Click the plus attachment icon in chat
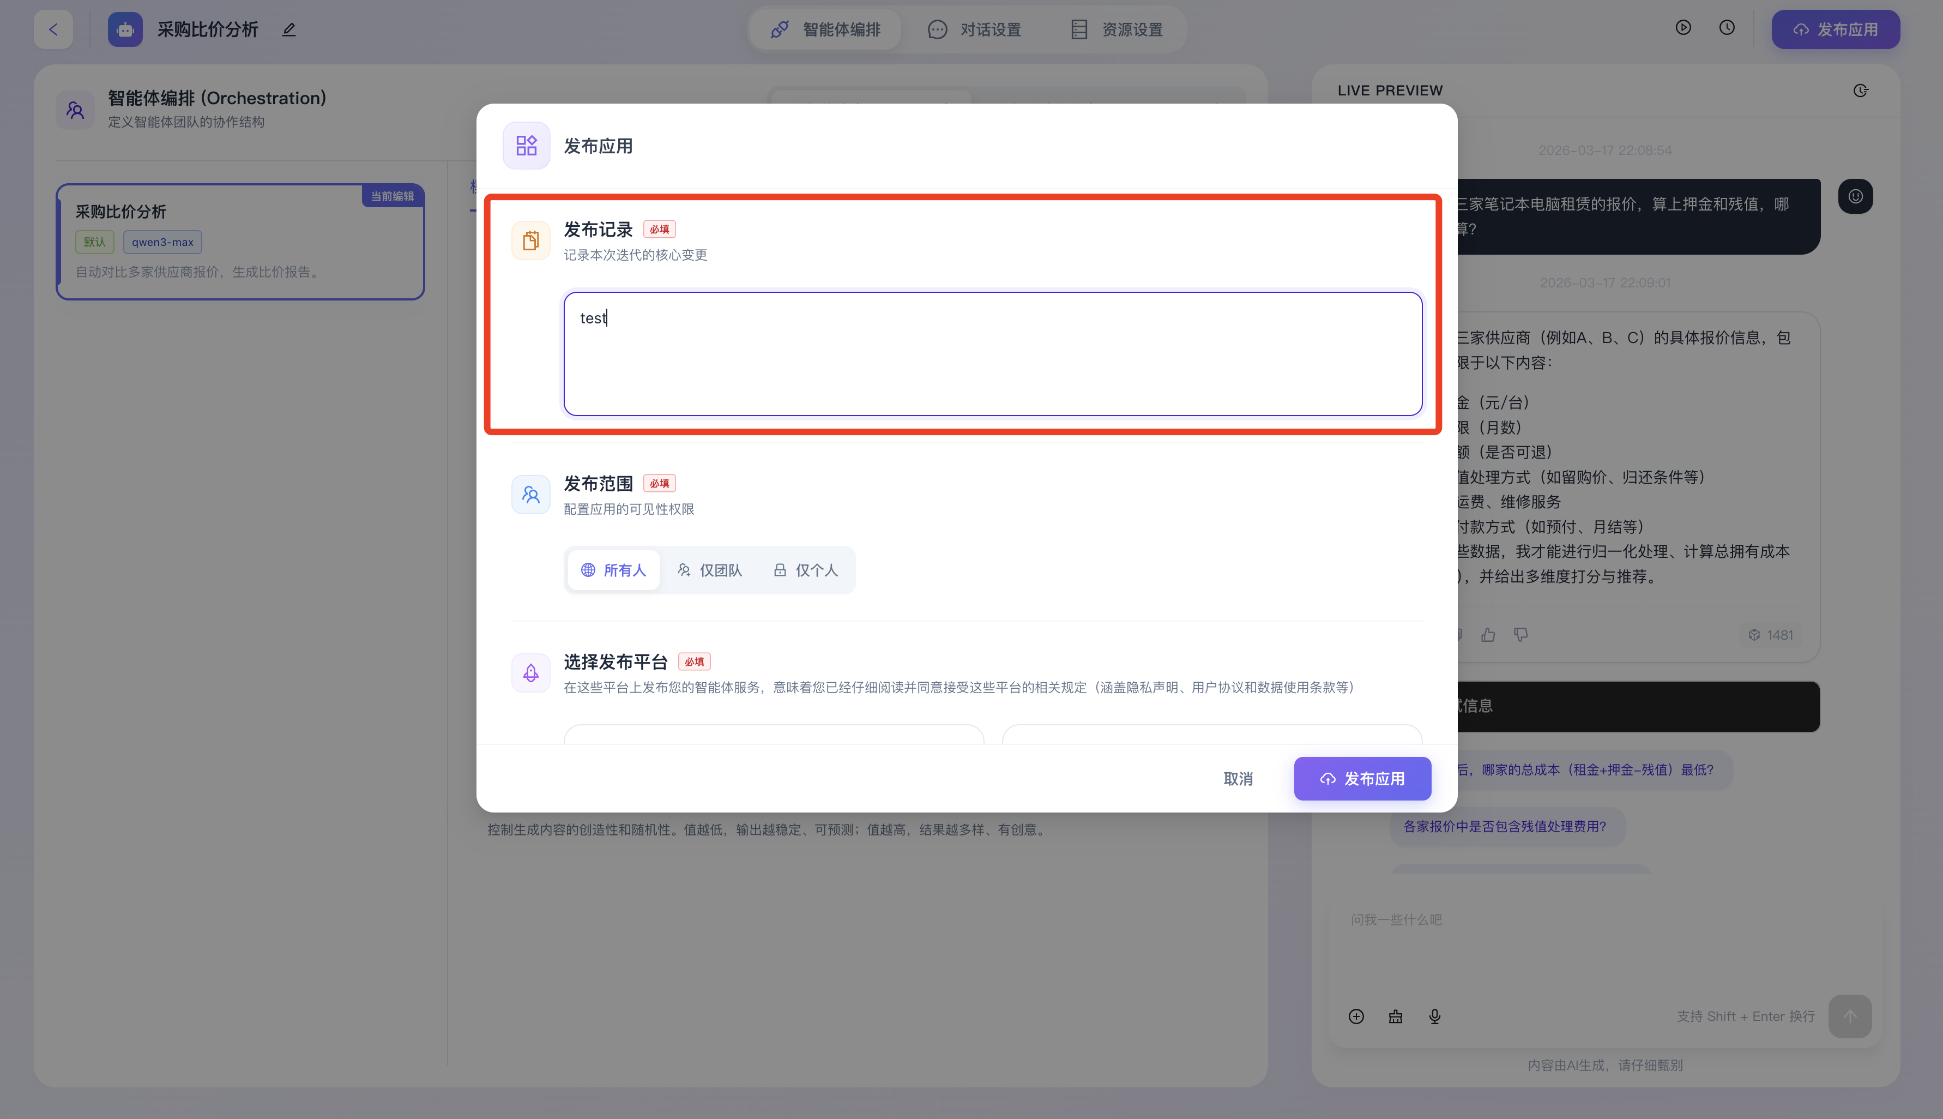This screenshot has width=1943, height=1119. [1356, 1017]
